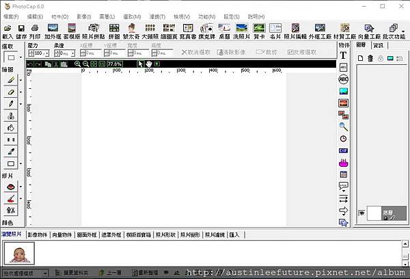Viewport: 410px width, 279px height.
Task: Click the 上一層 up-folder button
Action: (110, 273)
